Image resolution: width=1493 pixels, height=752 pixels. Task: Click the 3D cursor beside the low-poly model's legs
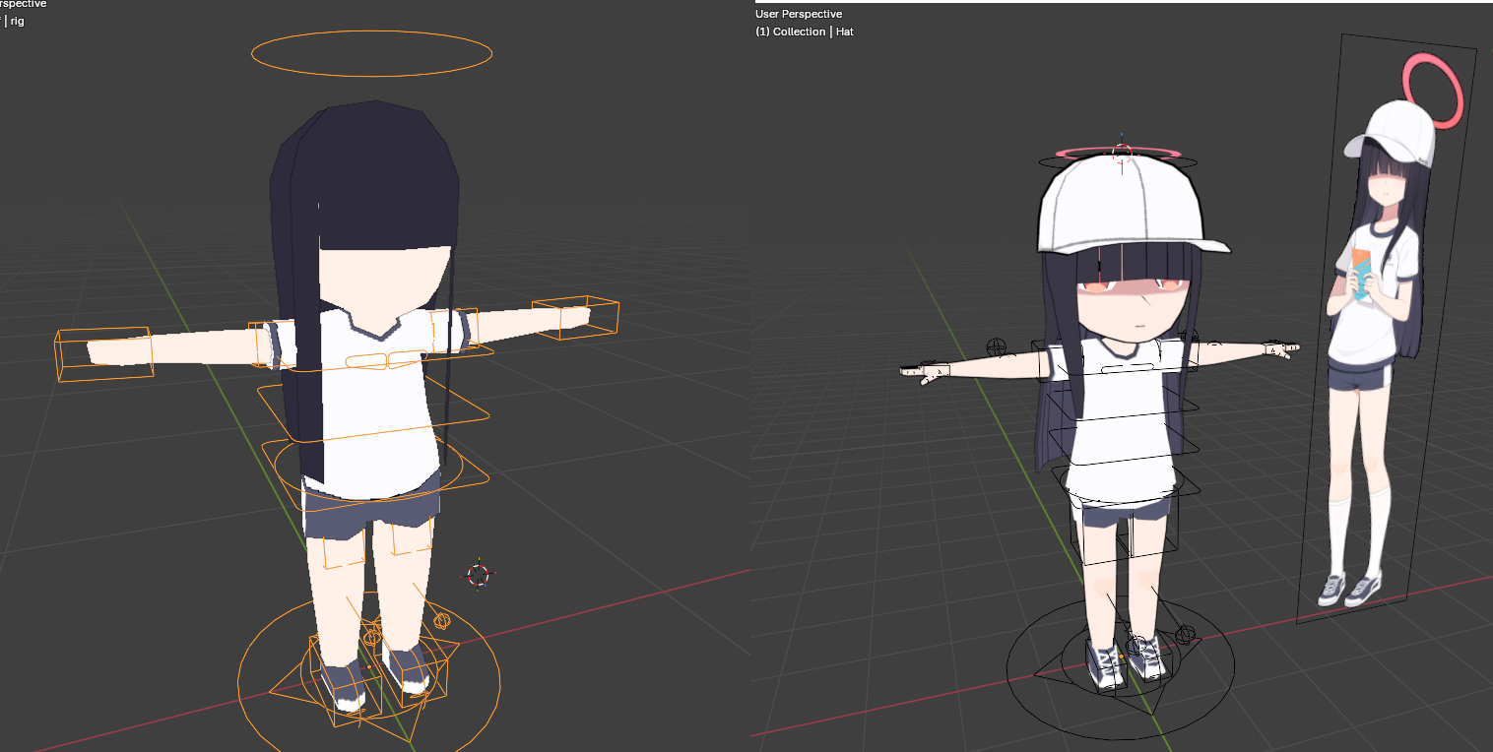(478, 575)
